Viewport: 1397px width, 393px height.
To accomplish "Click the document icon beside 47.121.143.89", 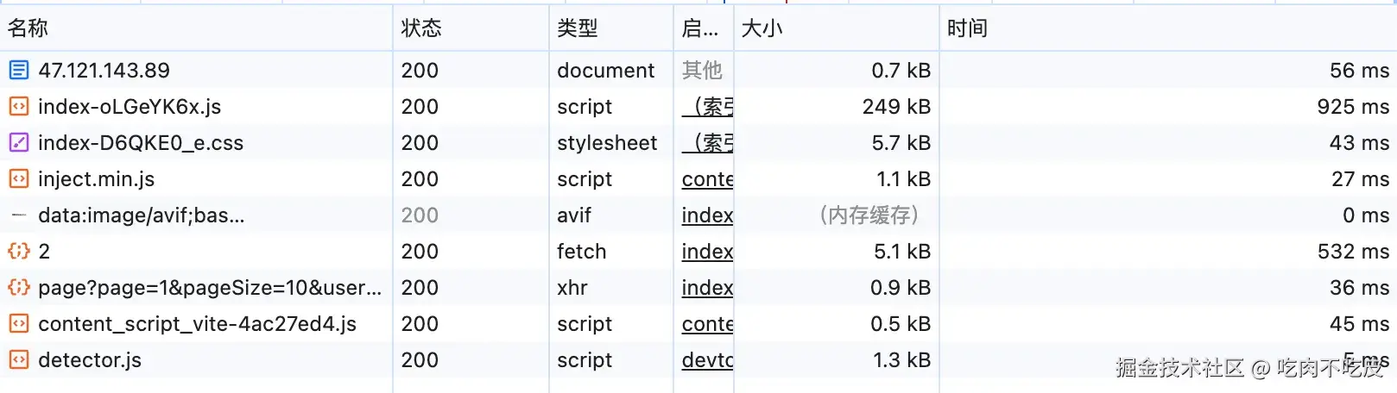I will [x=19, y=70].
